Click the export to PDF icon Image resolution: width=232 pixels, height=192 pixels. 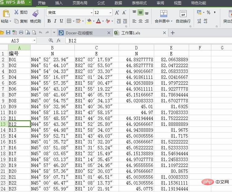click(15, 32)
